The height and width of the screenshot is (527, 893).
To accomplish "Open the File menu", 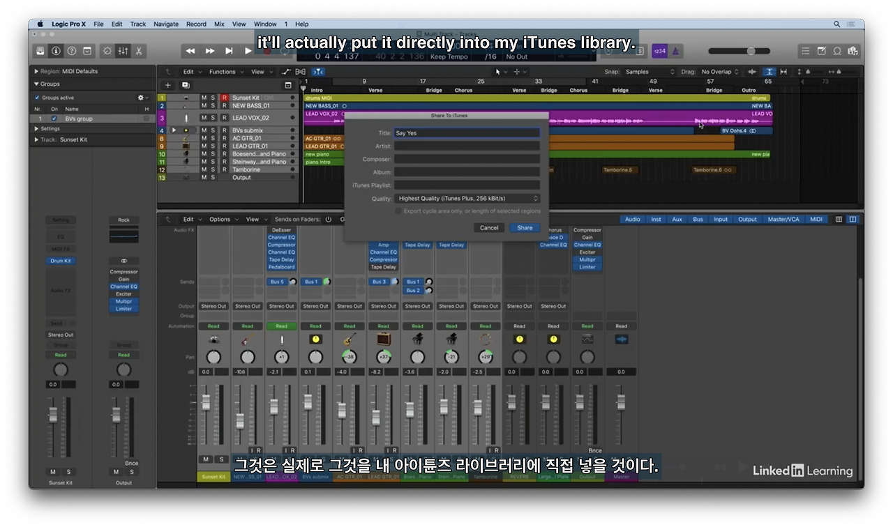I will point(98,24).
